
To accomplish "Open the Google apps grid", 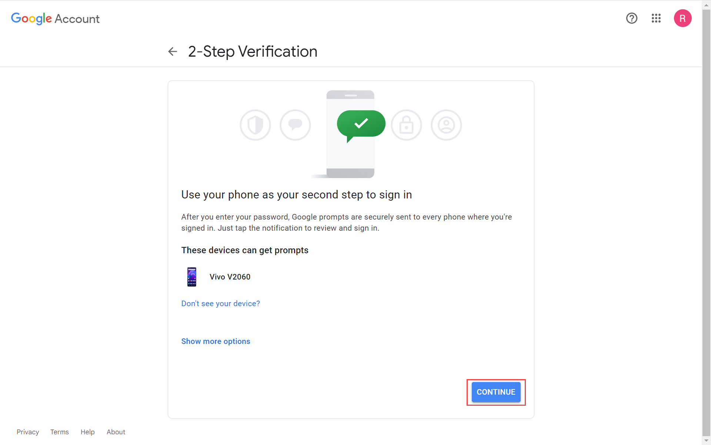I will click(656, 18).
